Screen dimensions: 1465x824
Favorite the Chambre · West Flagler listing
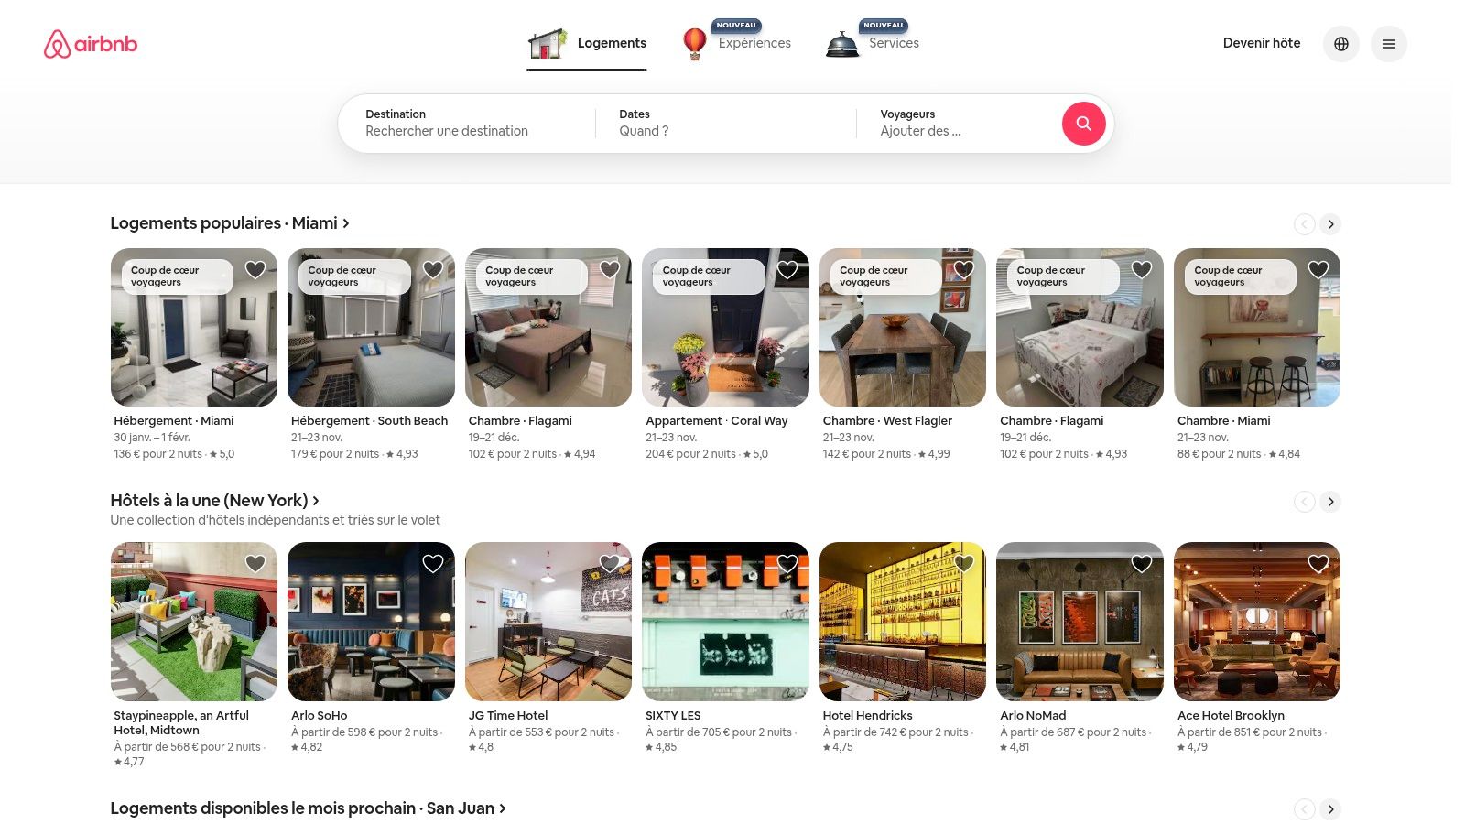click(x=964, y=270)
